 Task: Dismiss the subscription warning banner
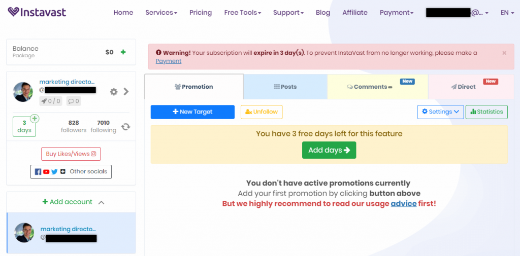[x=504, y=53]
